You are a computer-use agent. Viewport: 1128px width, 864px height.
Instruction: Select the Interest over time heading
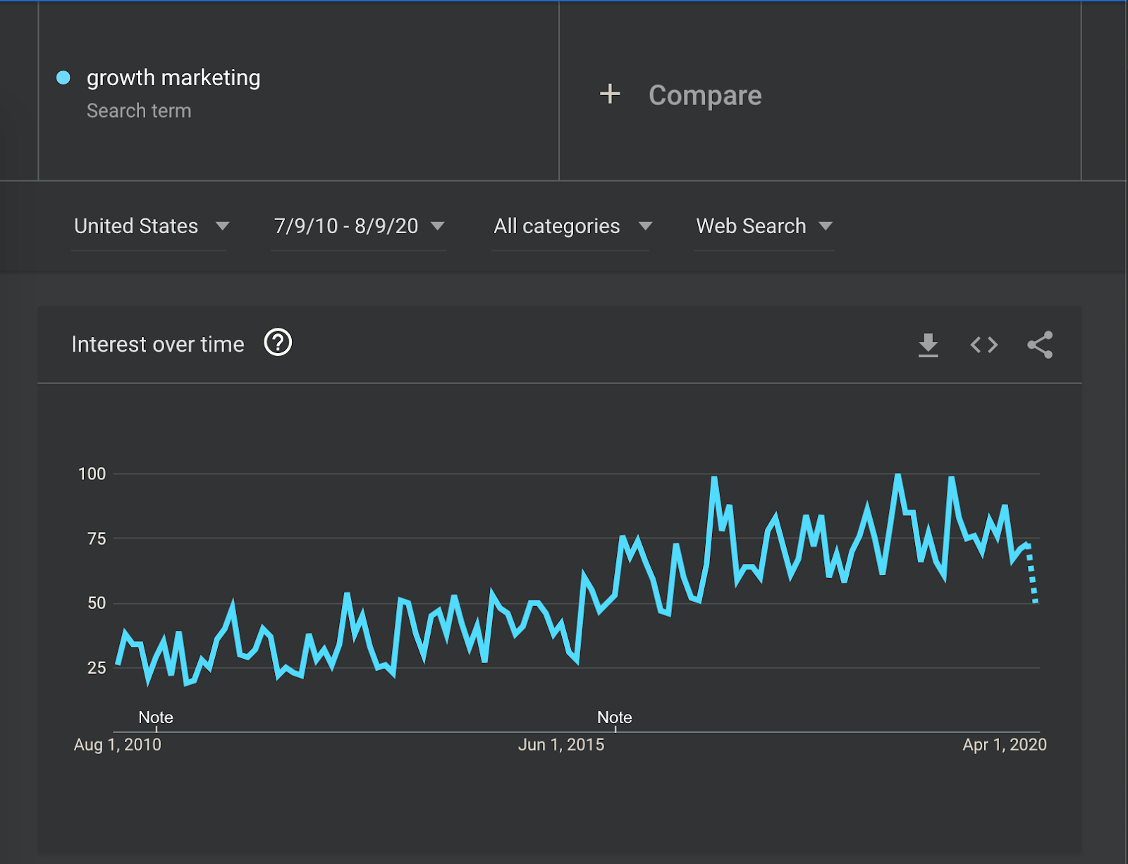[x=158, y=344]
